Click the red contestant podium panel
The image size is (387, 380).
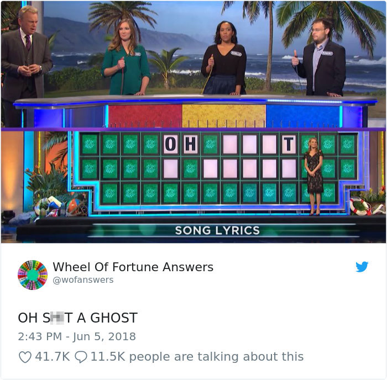(145, 116)
